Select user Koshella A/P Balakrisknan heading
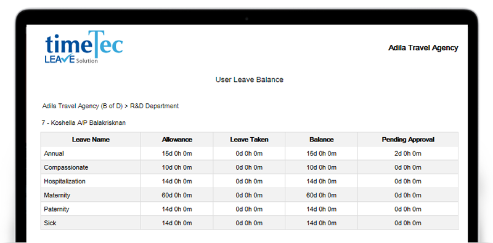Screen dimensions: 493x243 point(84,123)
